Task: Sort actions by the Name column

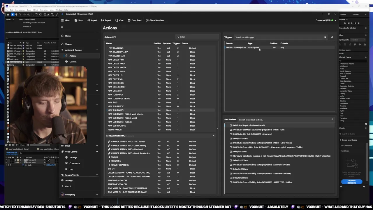Action: point(109,43)
